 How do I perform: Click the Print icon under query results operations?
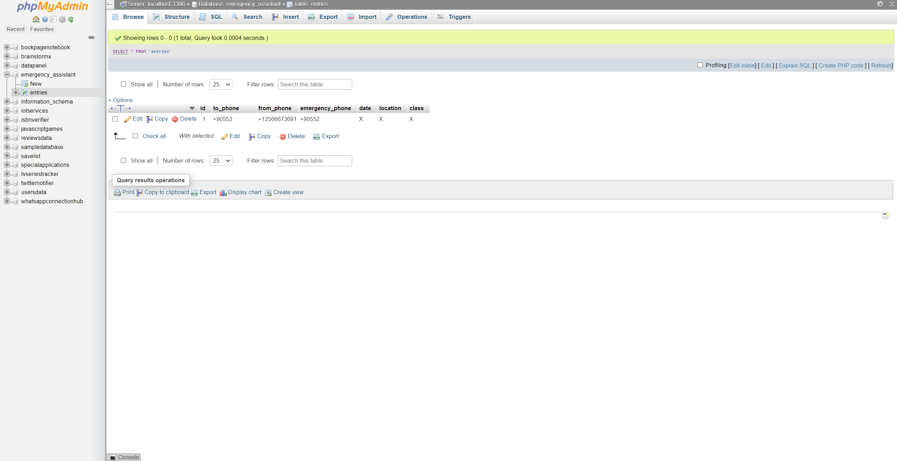(117, 192)
